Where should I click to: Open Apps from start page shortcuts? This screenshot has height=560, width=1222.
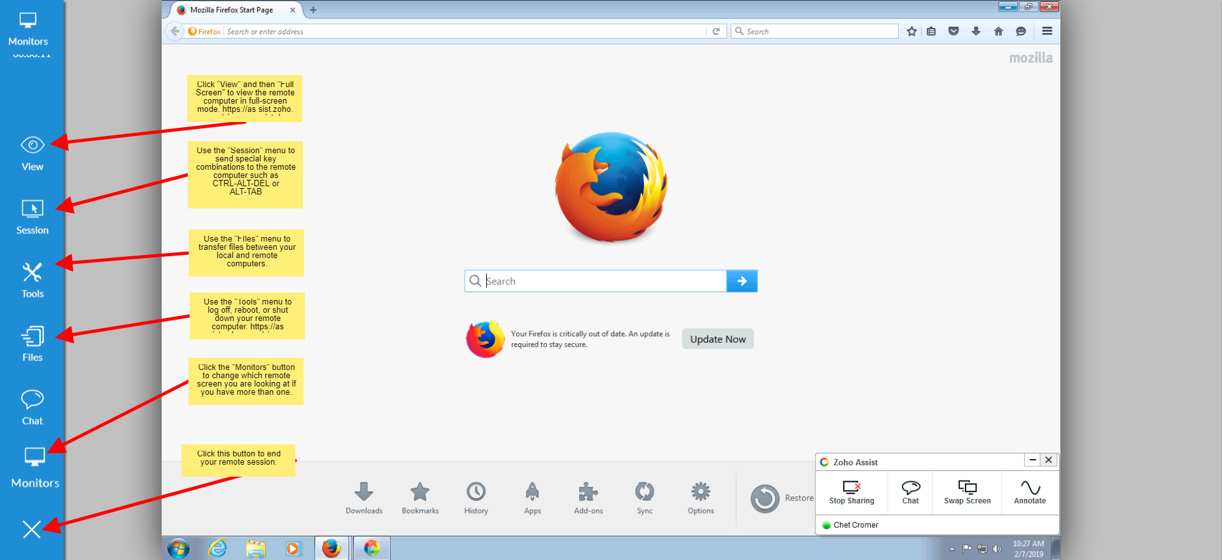533,498
